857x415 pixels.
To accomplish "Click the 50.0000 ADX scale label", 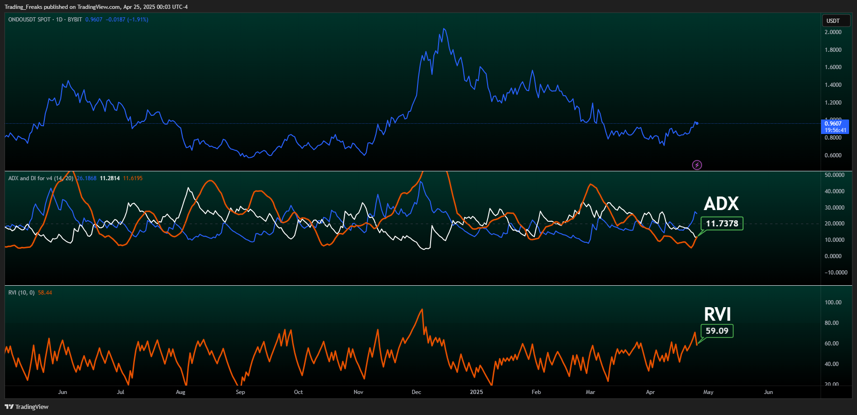I will pos(834,175).
